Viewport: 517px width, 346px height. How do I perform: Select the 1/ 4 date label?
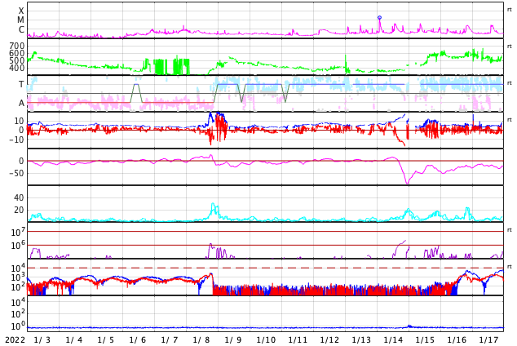pyautogui.click(x=74, y=339)
